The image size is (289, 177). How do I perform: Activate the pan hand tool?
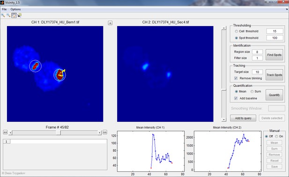pyautogui.click(x=14, y=15)
